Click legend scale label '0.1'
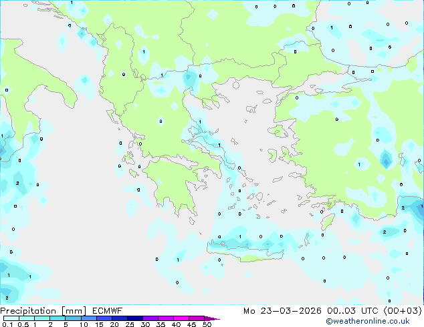Viewport: 424px width, 327px height. point(7,324)
